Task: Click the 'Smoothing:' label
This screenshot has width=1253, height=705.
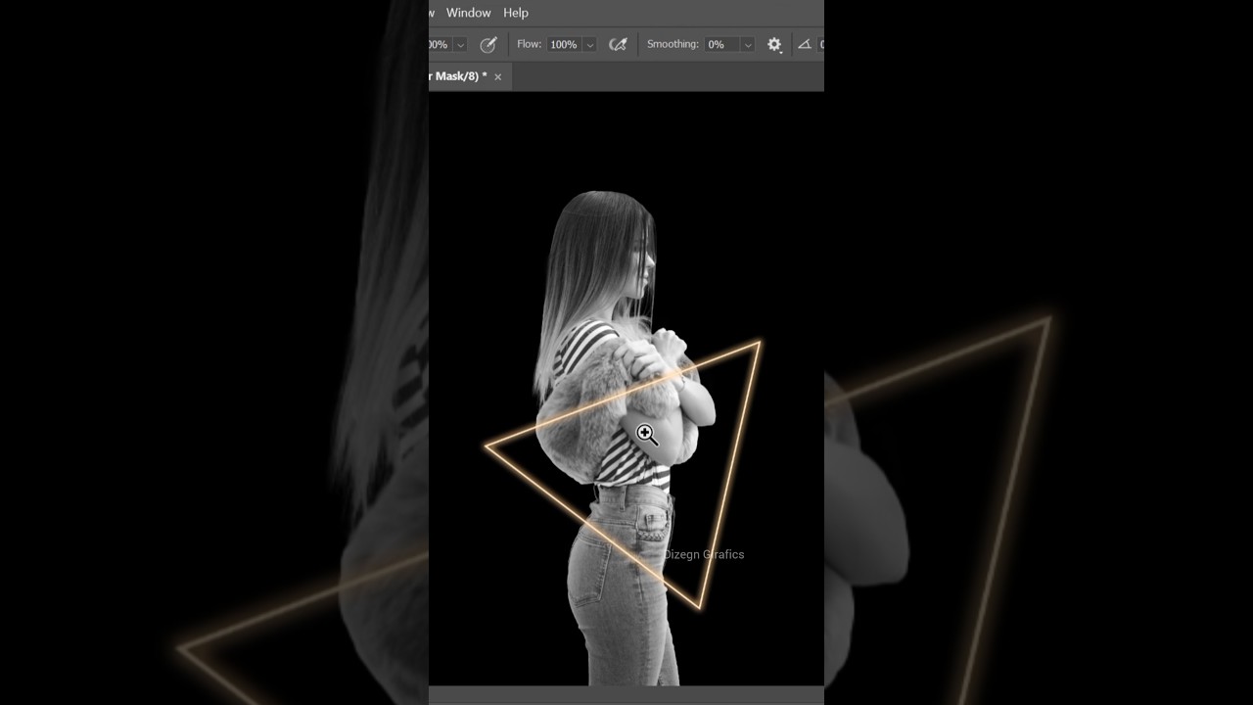Action: click(x=673, y=44)
